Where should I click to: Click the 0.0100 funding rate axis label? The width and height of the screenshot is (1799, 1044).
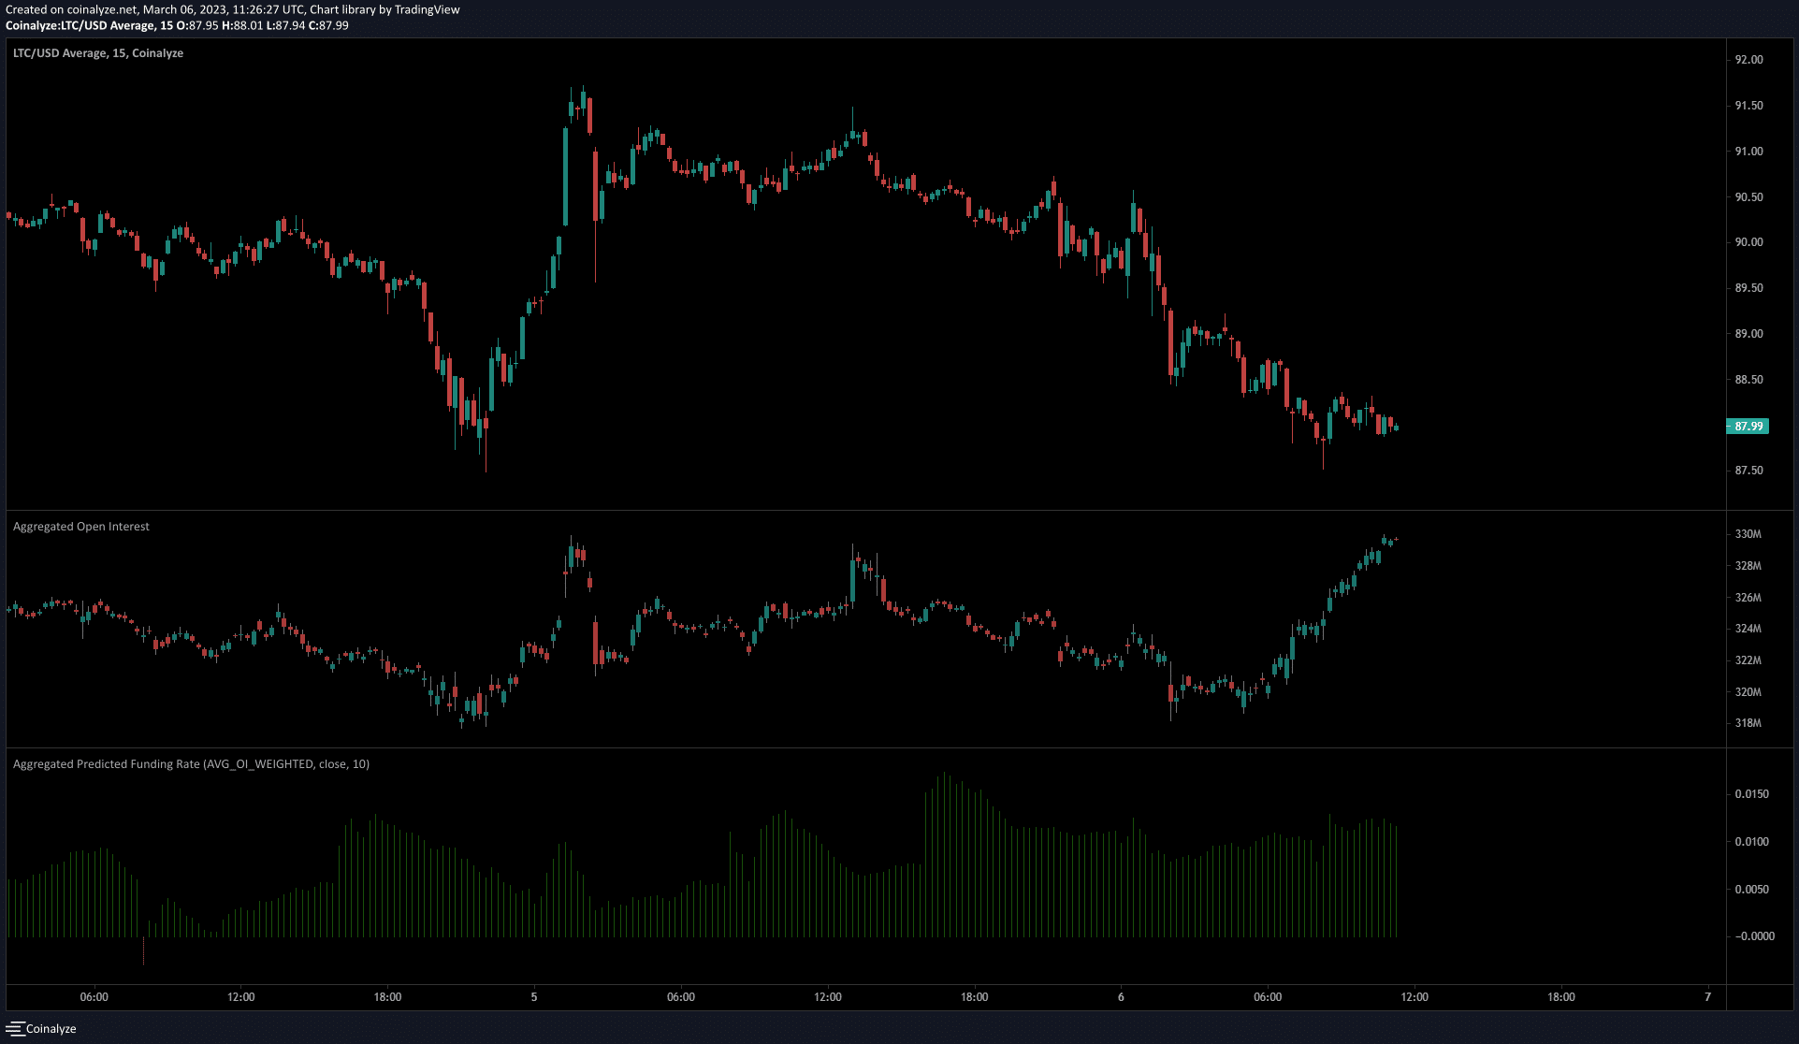point(1751,842)
